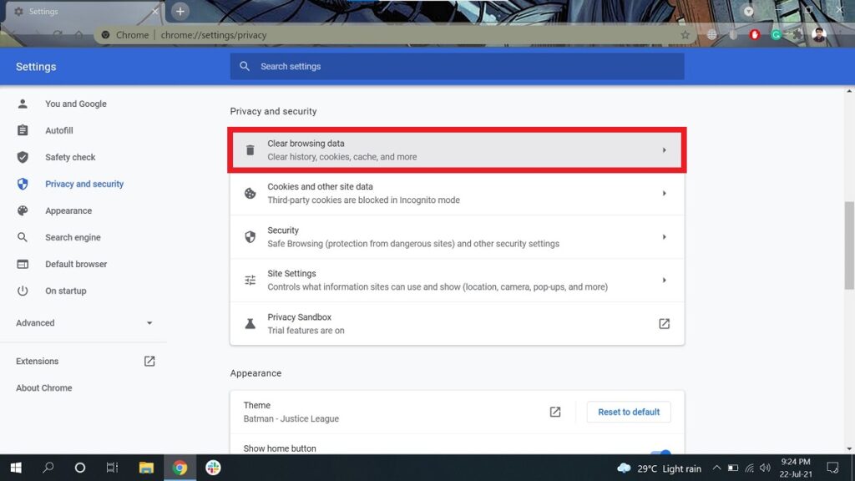855x481 pixels.
Task: Click the Search settings input field
Action: tap(457, 67)
